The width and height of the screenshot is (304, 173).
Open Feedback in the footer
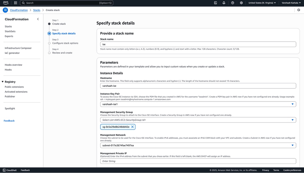(x=25, y=170)
